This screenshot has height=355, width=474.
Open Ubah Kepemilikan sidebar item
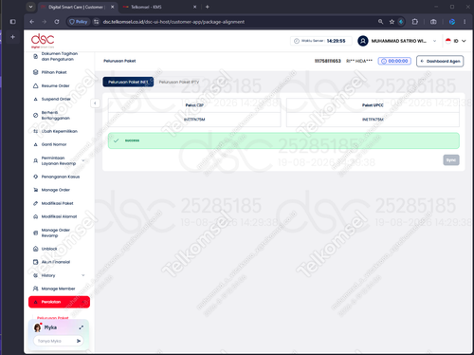59,131
